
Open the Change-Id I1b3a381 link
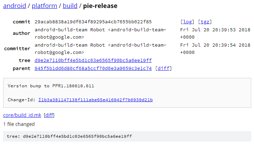click(x=96, y=100)
